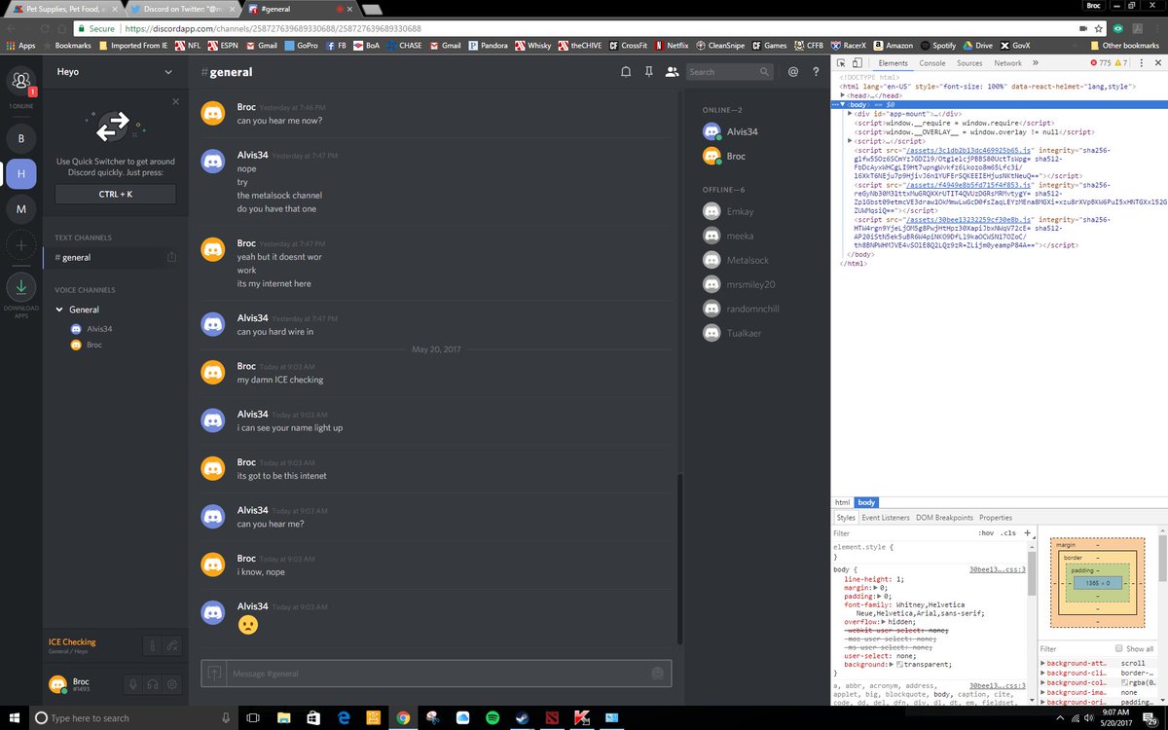Open user settings with the gear icon
The image size is (1168, 730).
click(172, 684)
